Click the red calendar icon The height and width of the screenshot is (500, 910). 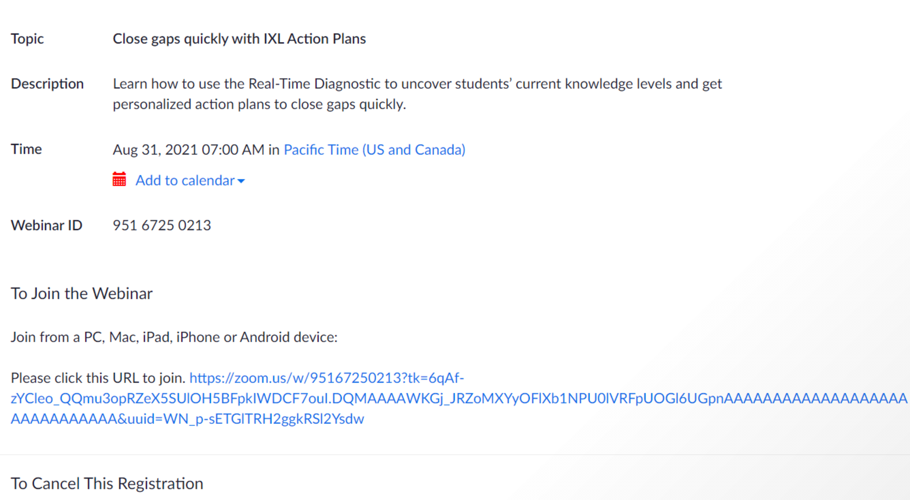click(119, 180)
